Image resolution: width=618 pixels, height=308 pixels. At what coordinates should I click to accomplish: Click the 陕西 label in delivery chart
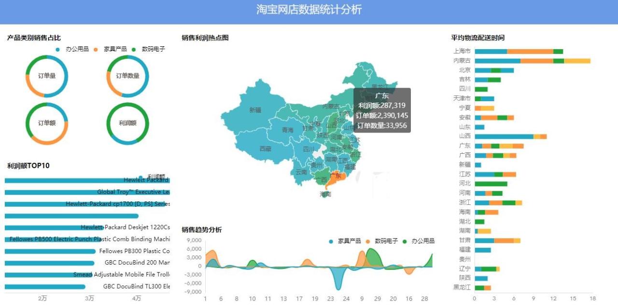click(465, 278)
